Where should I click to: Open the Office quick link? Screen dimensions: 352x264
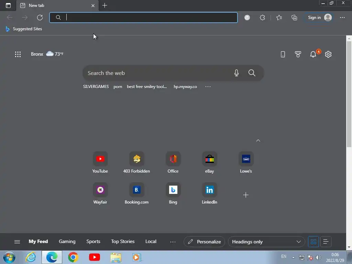173,163
